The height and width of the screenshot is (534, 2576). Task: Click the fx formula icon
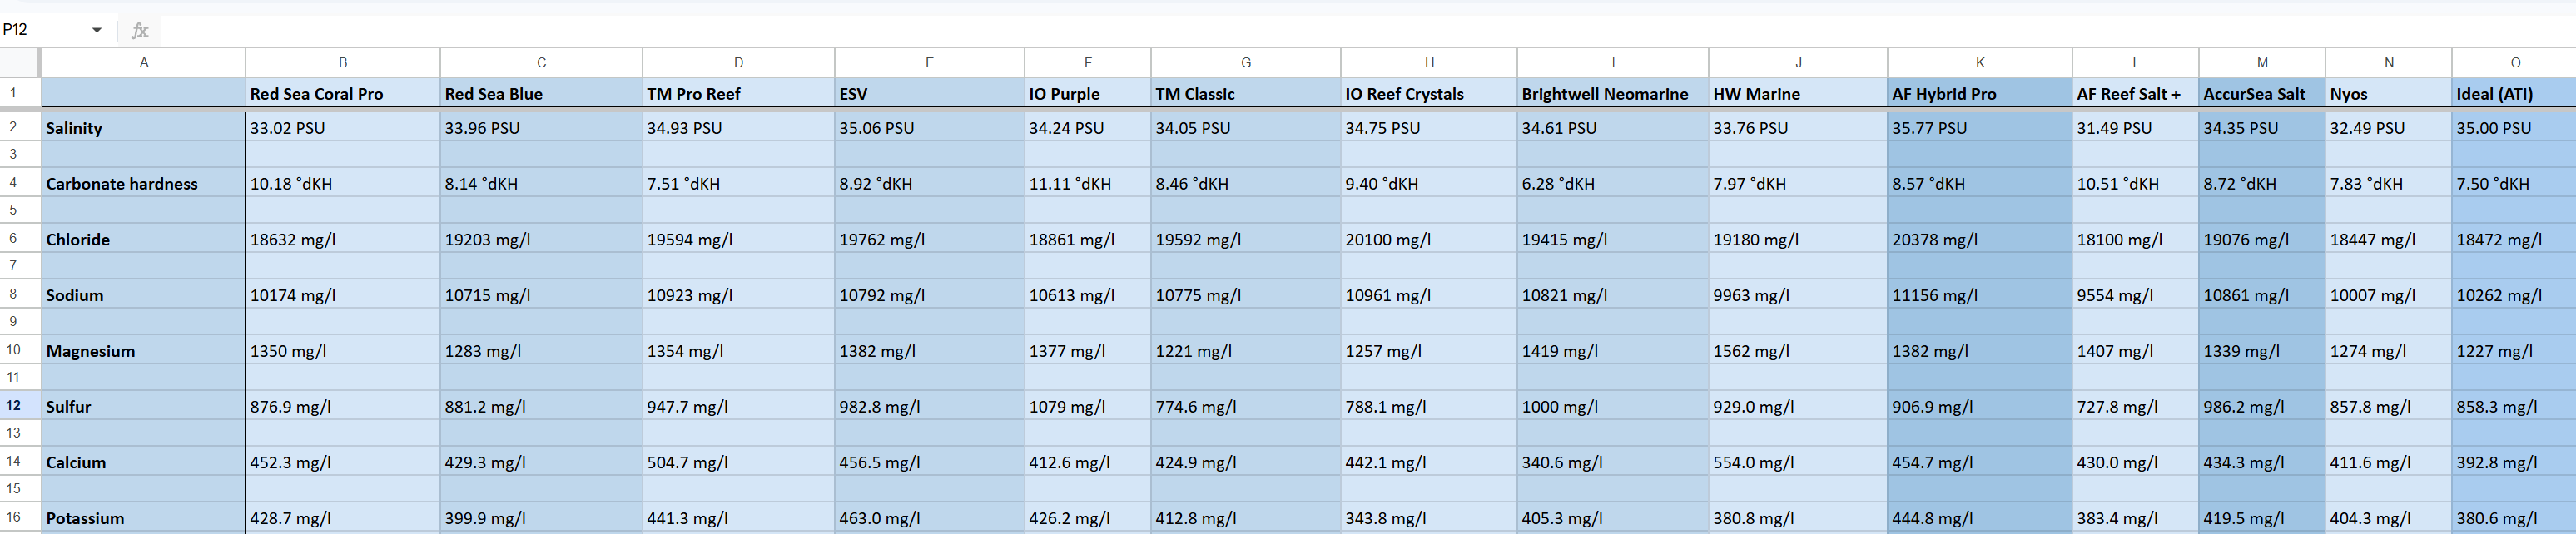140,30
